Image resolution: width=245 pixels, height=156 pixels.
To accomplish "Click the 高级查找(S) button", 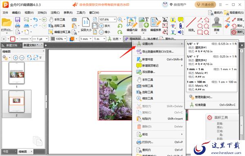I will tap(234, 13).
